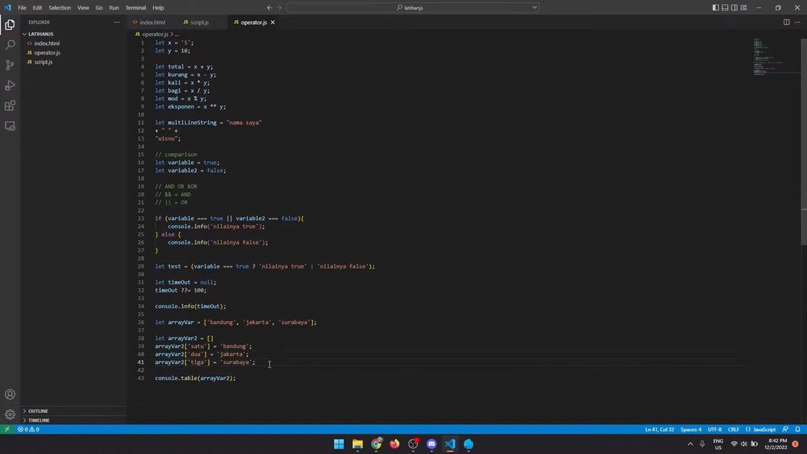This screenshot has width=807, height=454.
Task: Click the microphone tray icon
Action: pos(702,444)
